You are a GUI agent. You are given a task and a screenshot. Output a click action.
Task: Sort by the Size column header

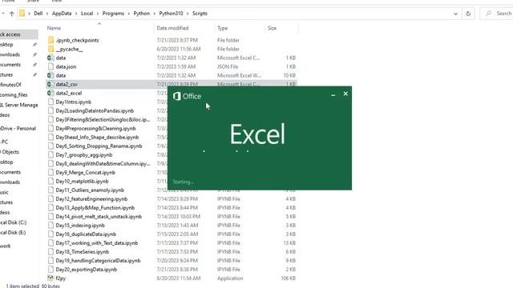click(272, 28)
